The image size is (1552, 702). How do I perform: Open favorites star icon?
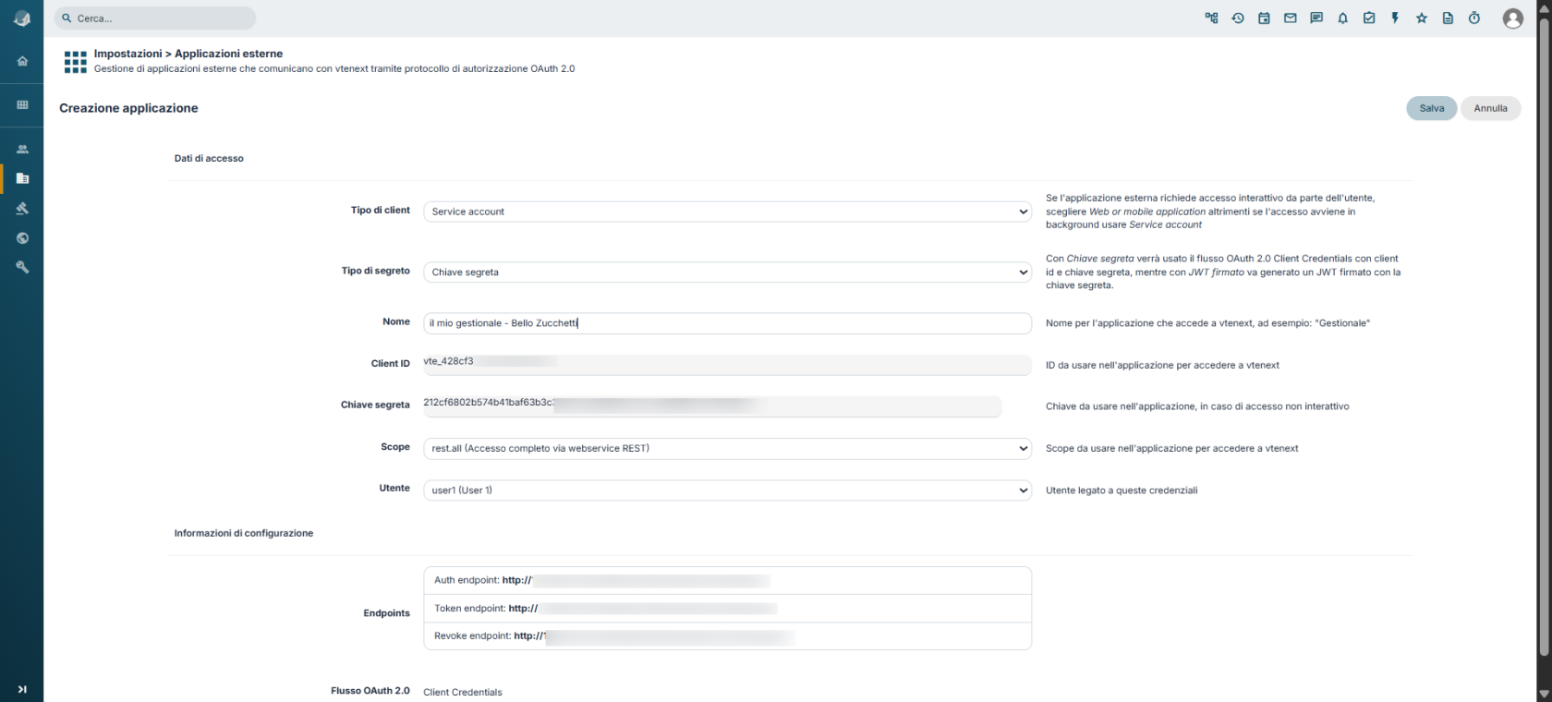pos(1422,18)
